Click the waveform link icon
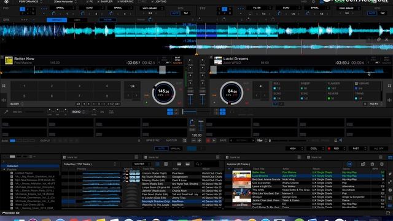The image size is (393, 221). 379,39
